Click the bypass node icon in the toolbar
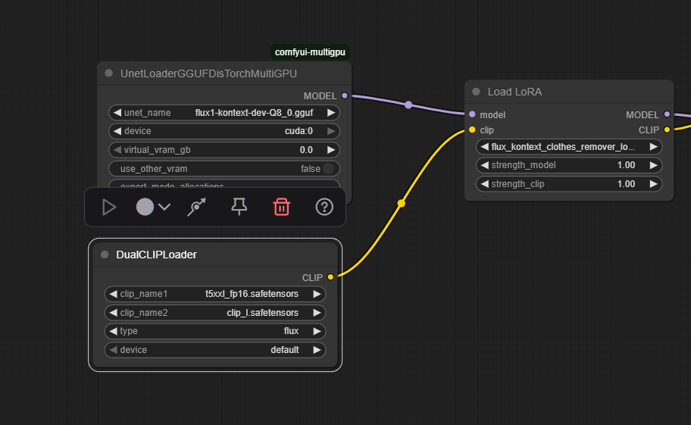691x425 pixels. click(x=196, y=207)
